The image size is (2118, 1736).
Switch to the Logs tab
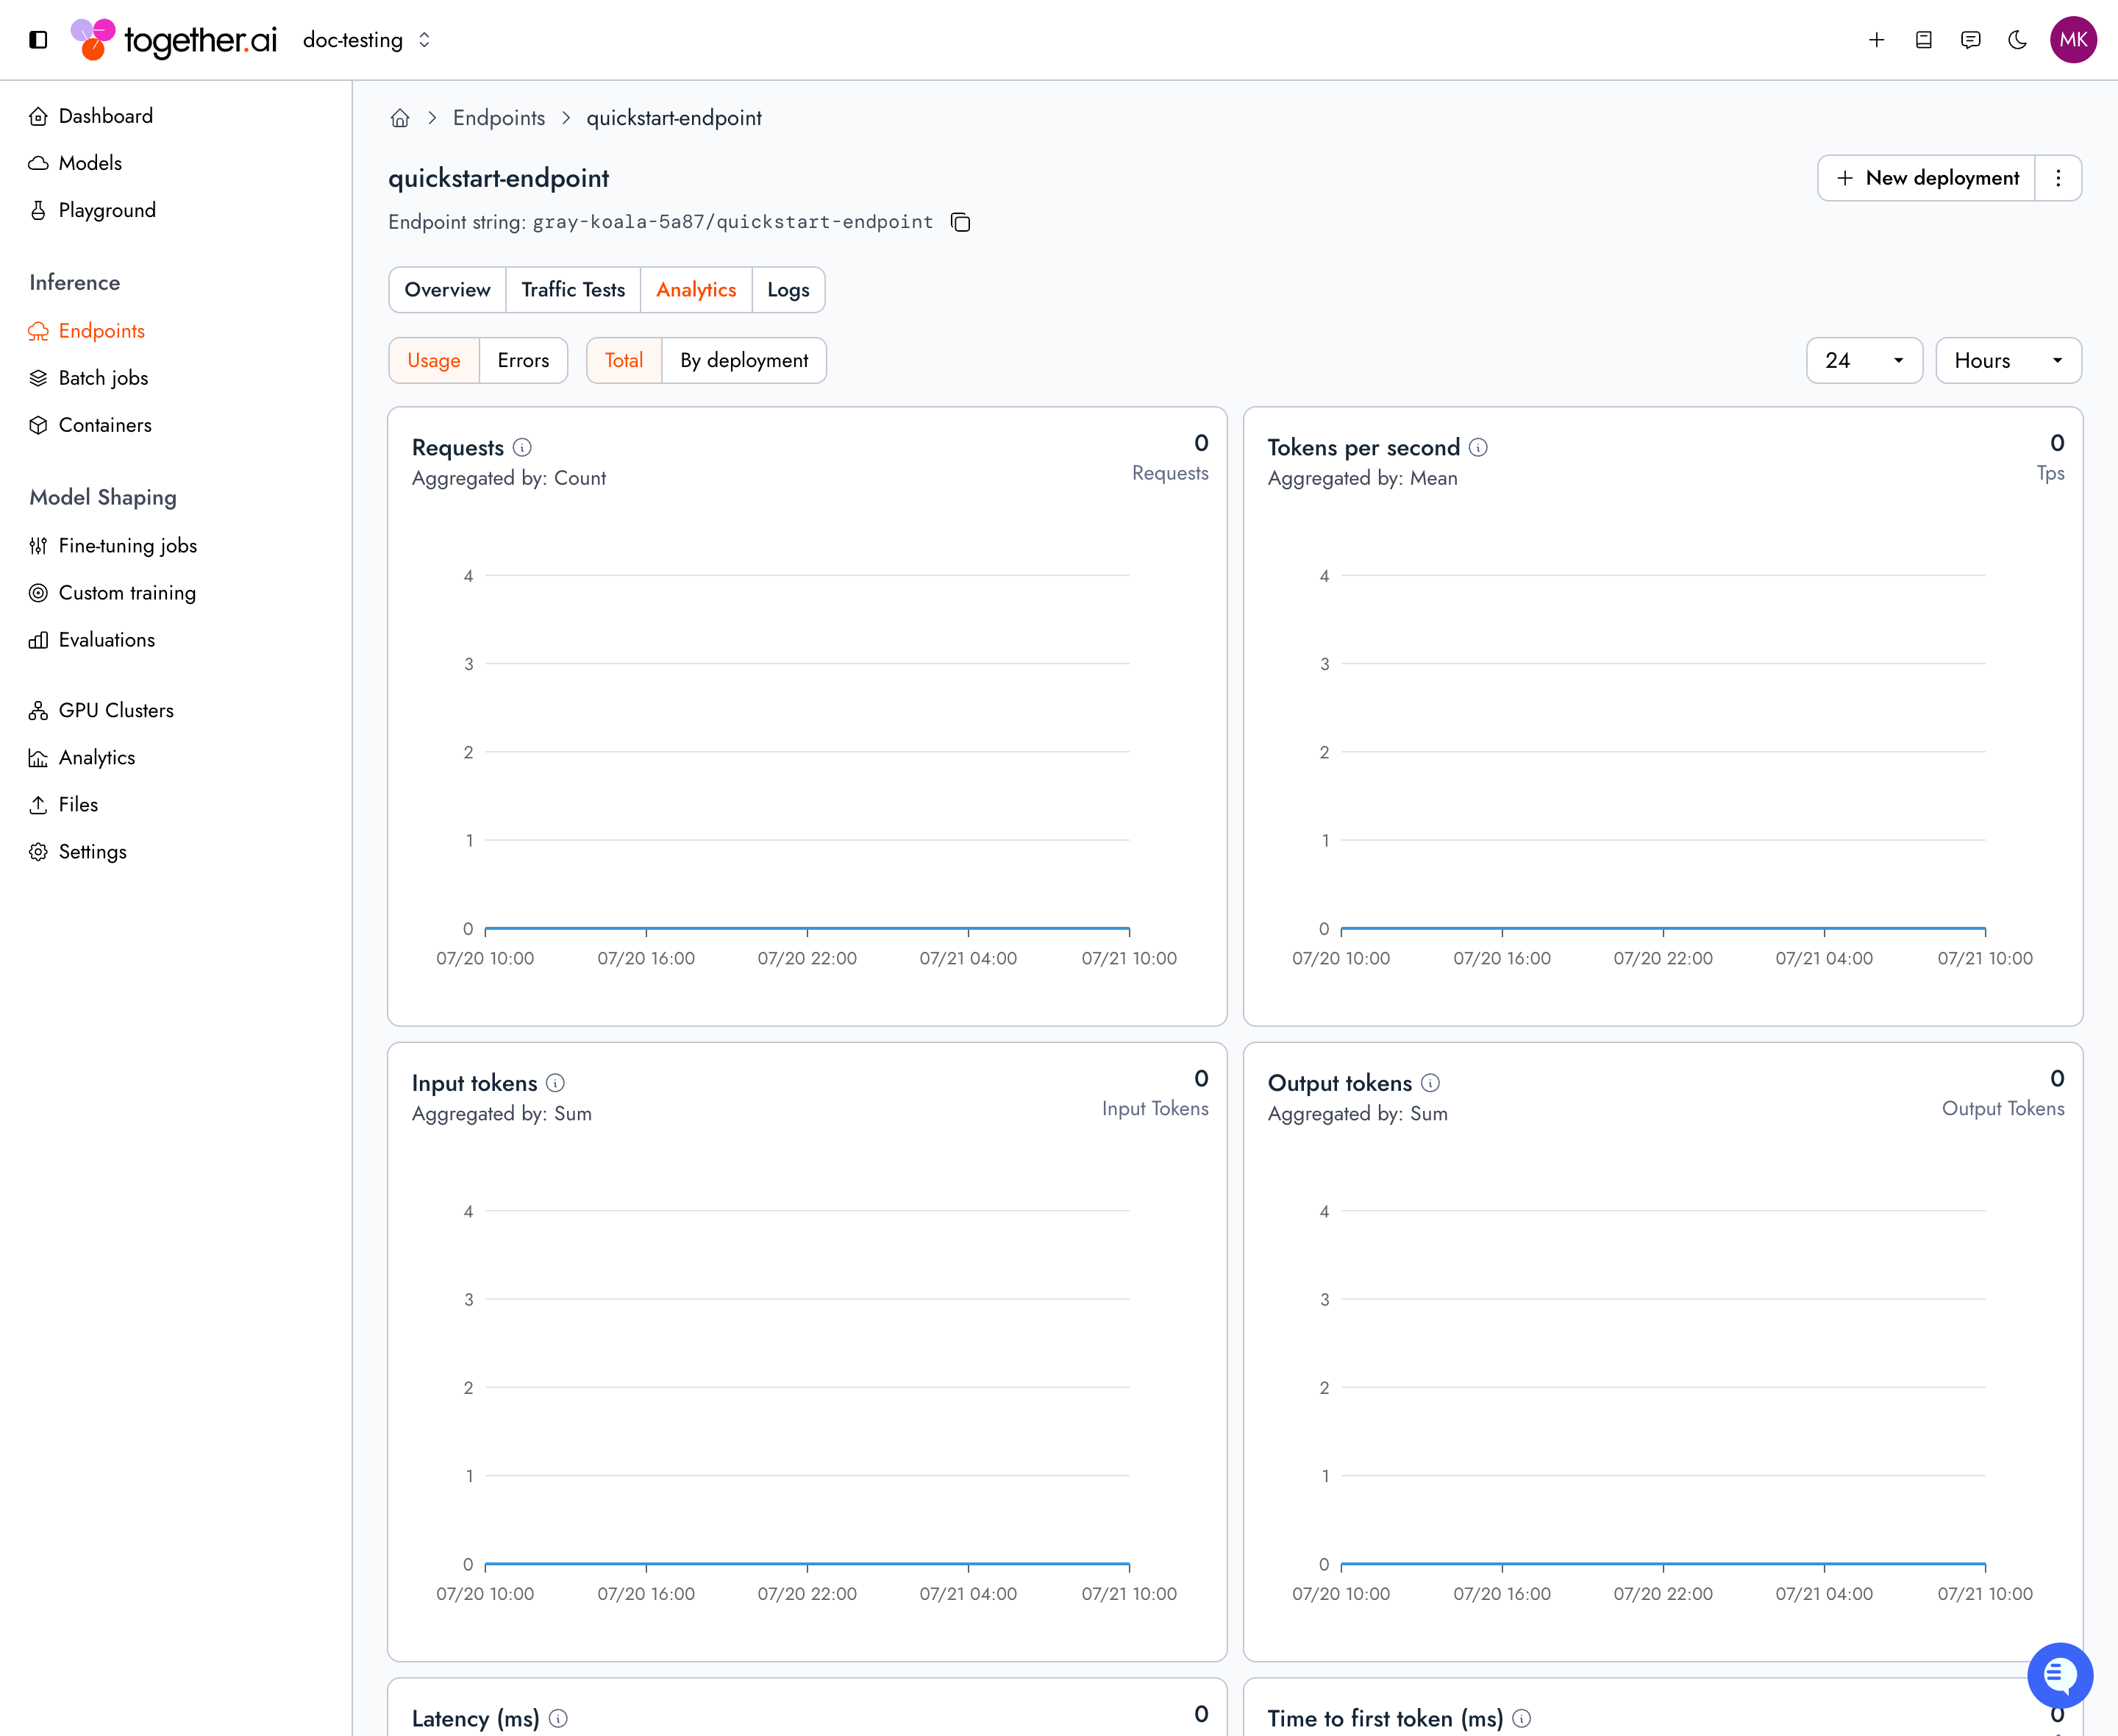[x=788, y=290]
